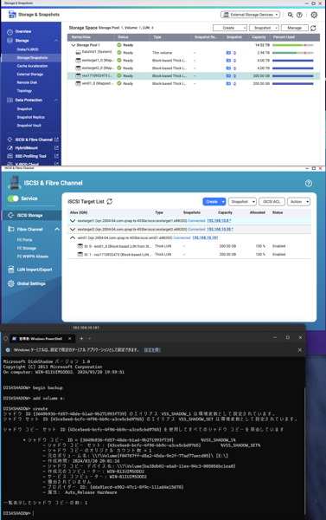Open the iSCSI Snapshot dropdown
Viewport: 326px width, 520px height.
[242, 202]
